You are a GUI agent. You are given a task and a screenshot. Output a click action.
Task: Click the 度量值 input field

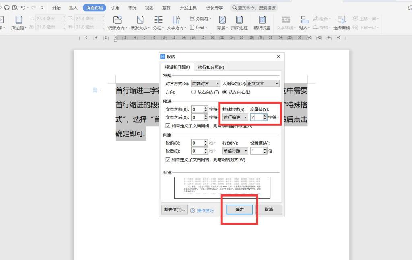[x=256, y=117]
